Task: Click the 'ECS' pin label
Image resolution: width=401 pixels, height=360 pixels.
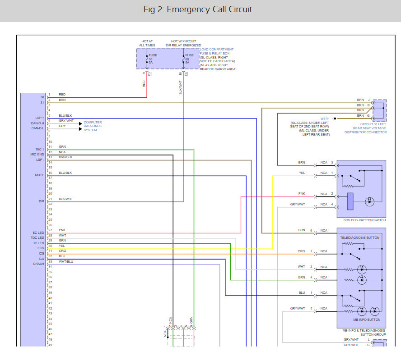Action: pyautogui.click(x=41, y=248)
